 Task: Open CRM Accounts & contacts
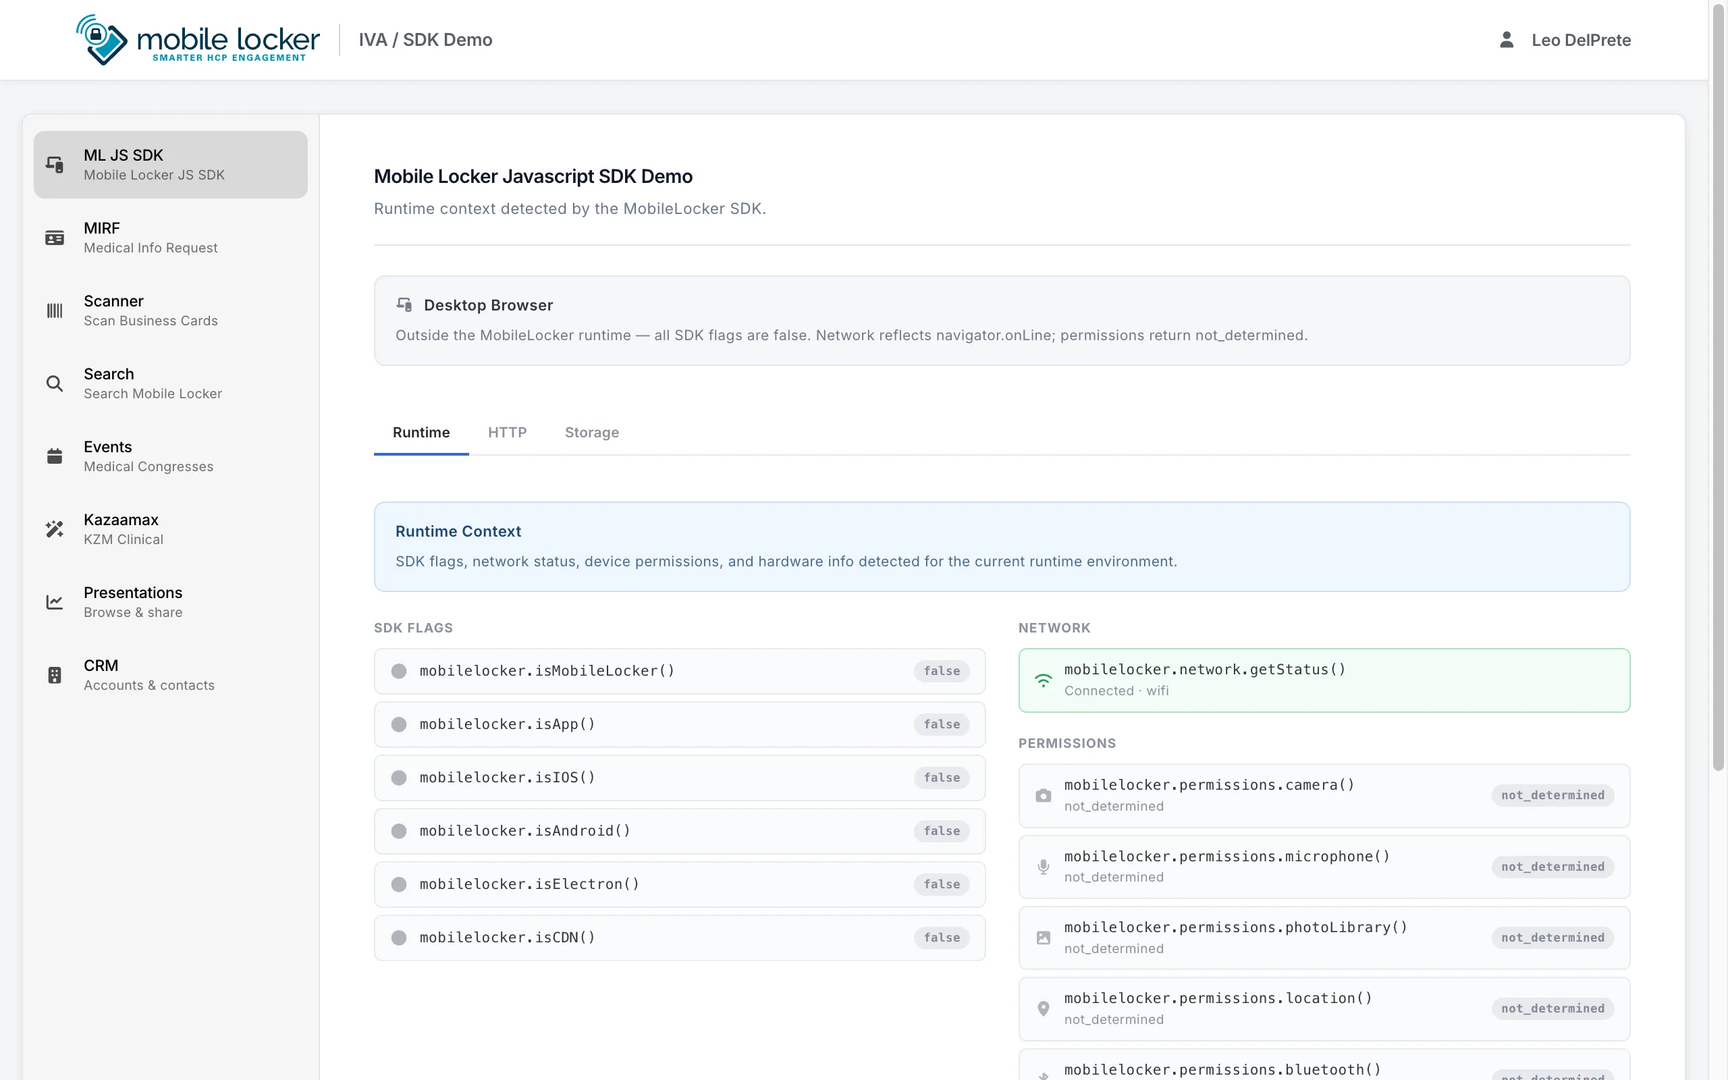[171, 675]
